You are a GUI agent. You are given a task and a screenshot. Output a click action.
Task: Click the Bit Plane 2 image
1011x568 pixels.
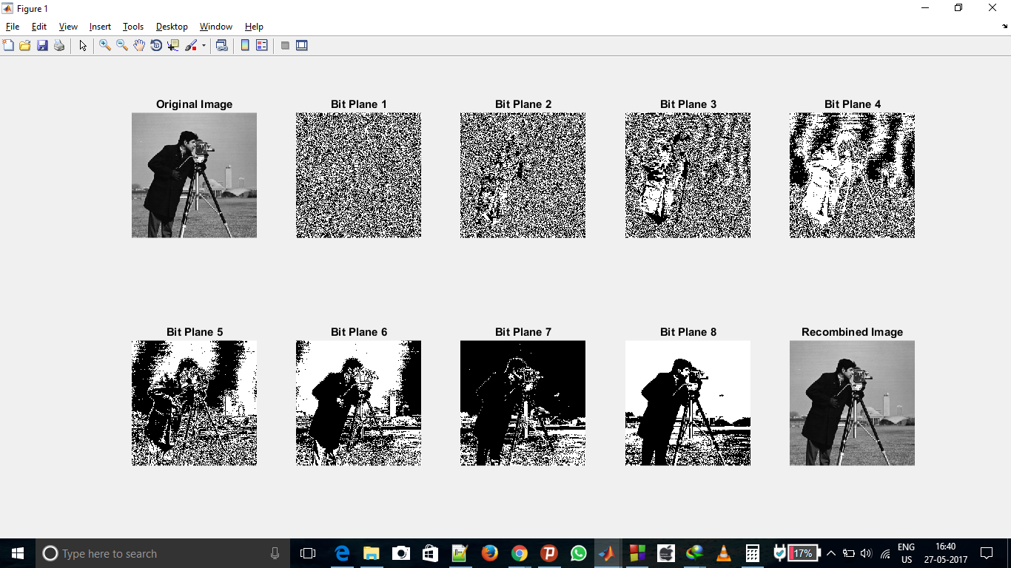[523, 175]
